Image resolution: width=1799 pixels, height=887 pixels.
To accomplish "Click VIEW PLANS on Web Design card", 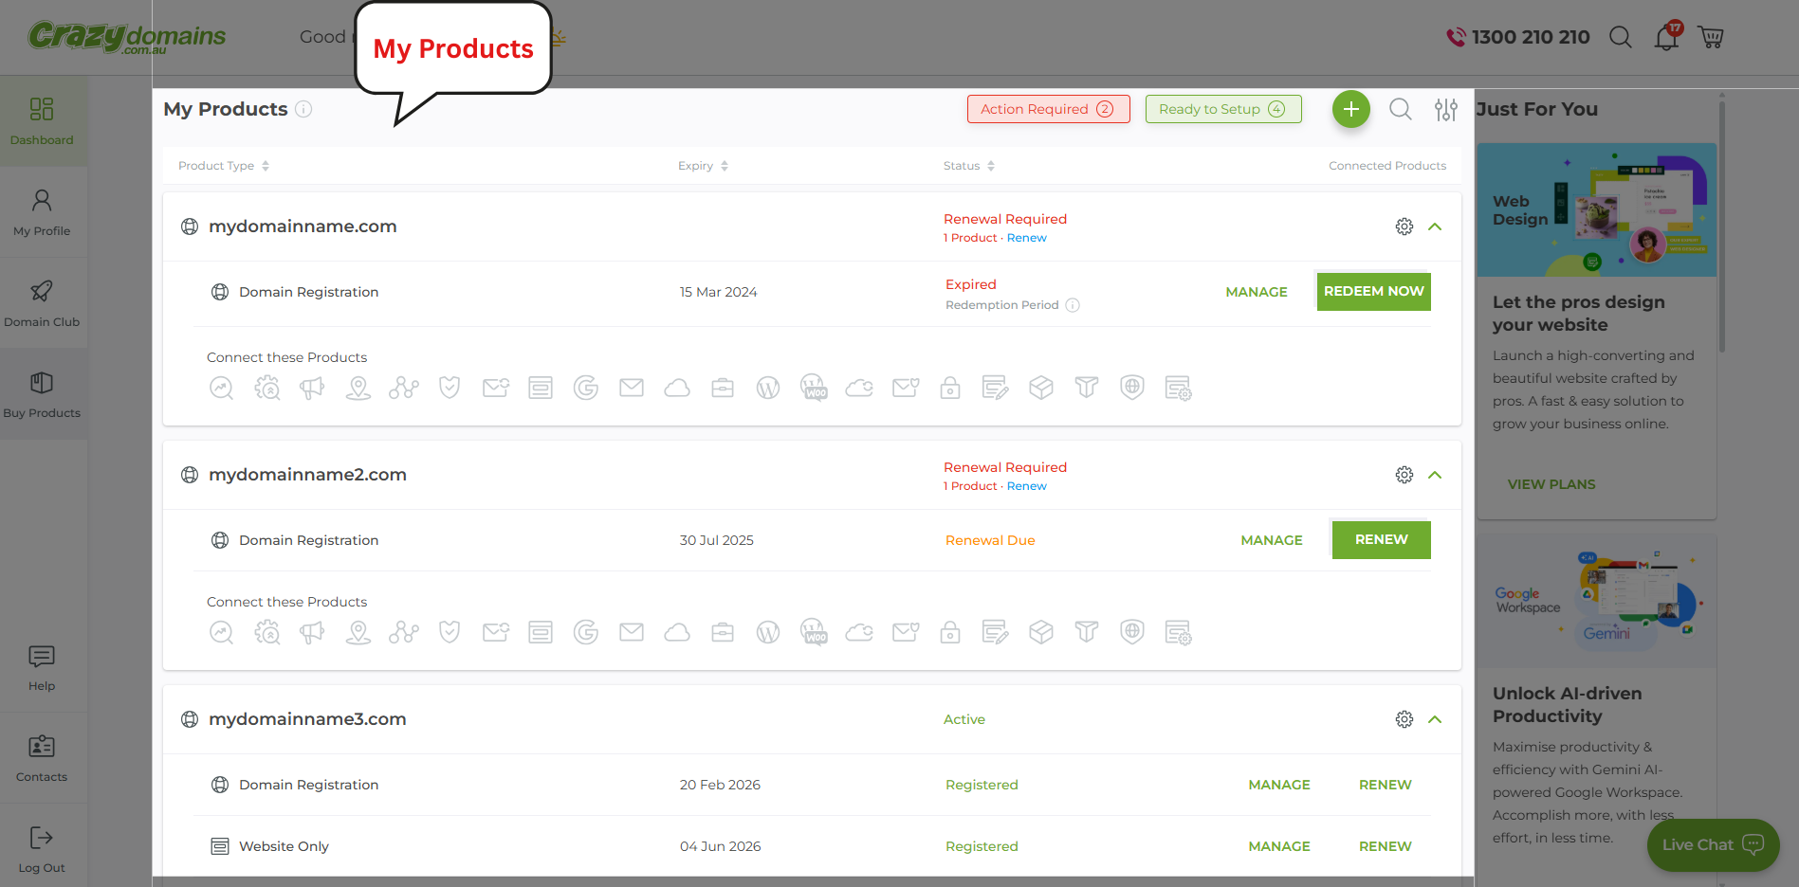I will [1551, 484].
